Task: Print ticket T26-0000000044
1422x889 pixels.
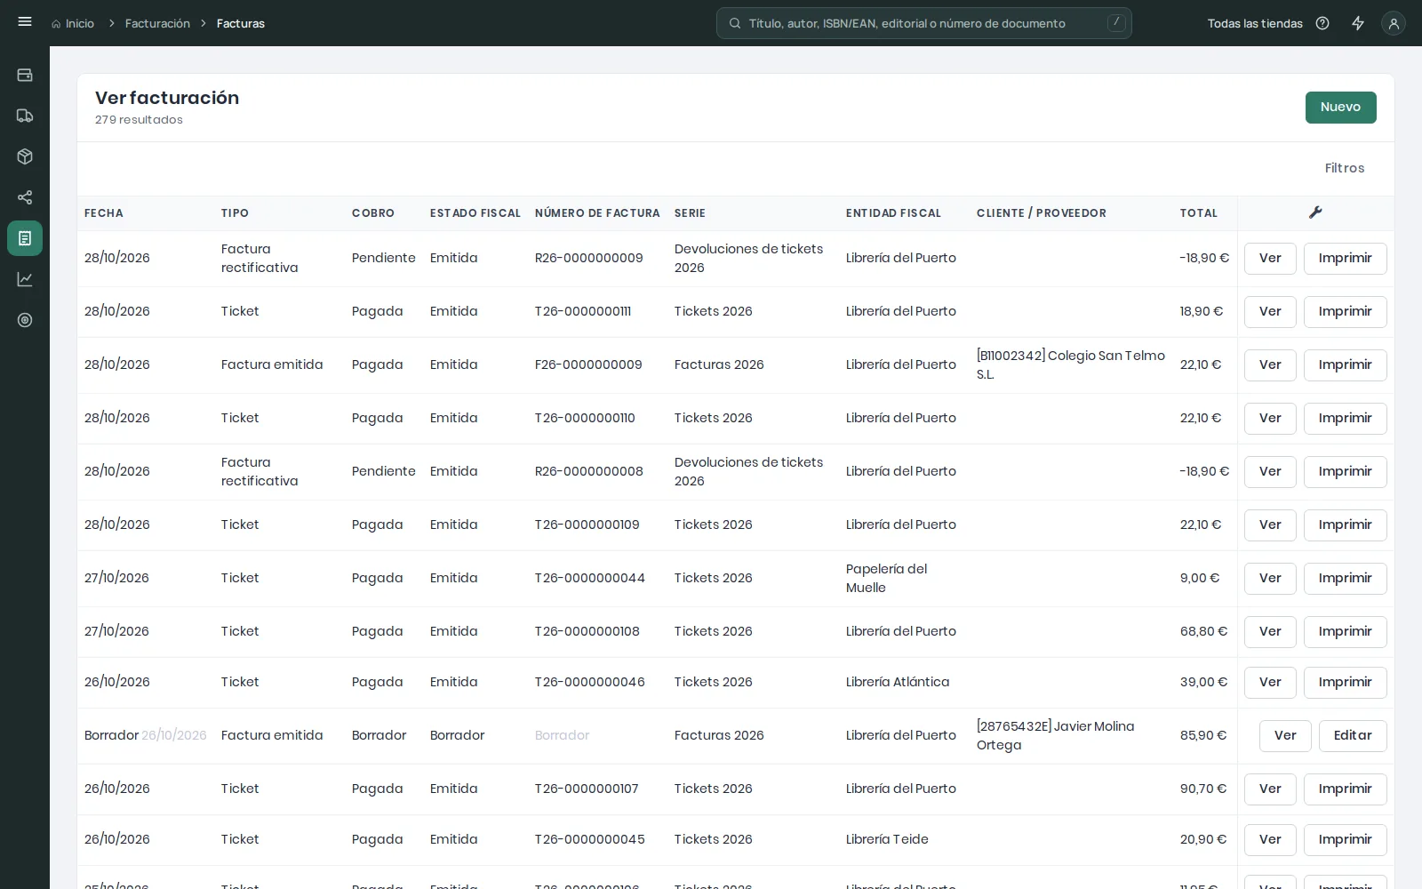Action: coord(1345,579)
